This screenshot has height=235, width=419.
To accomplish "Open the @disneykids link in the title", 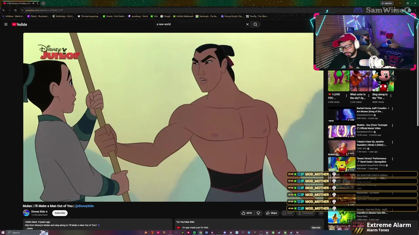I will (84, 206).
